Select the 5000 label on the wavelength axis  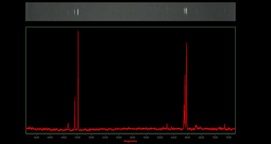click(x=77, y=137)
